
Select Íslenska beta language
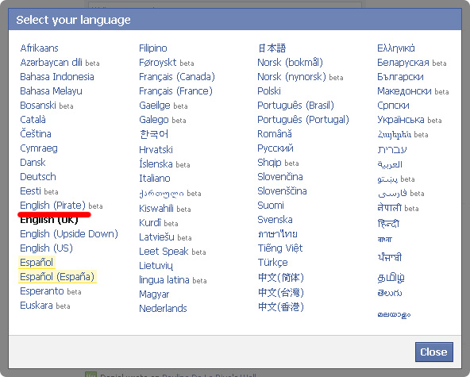coord(156,164)
